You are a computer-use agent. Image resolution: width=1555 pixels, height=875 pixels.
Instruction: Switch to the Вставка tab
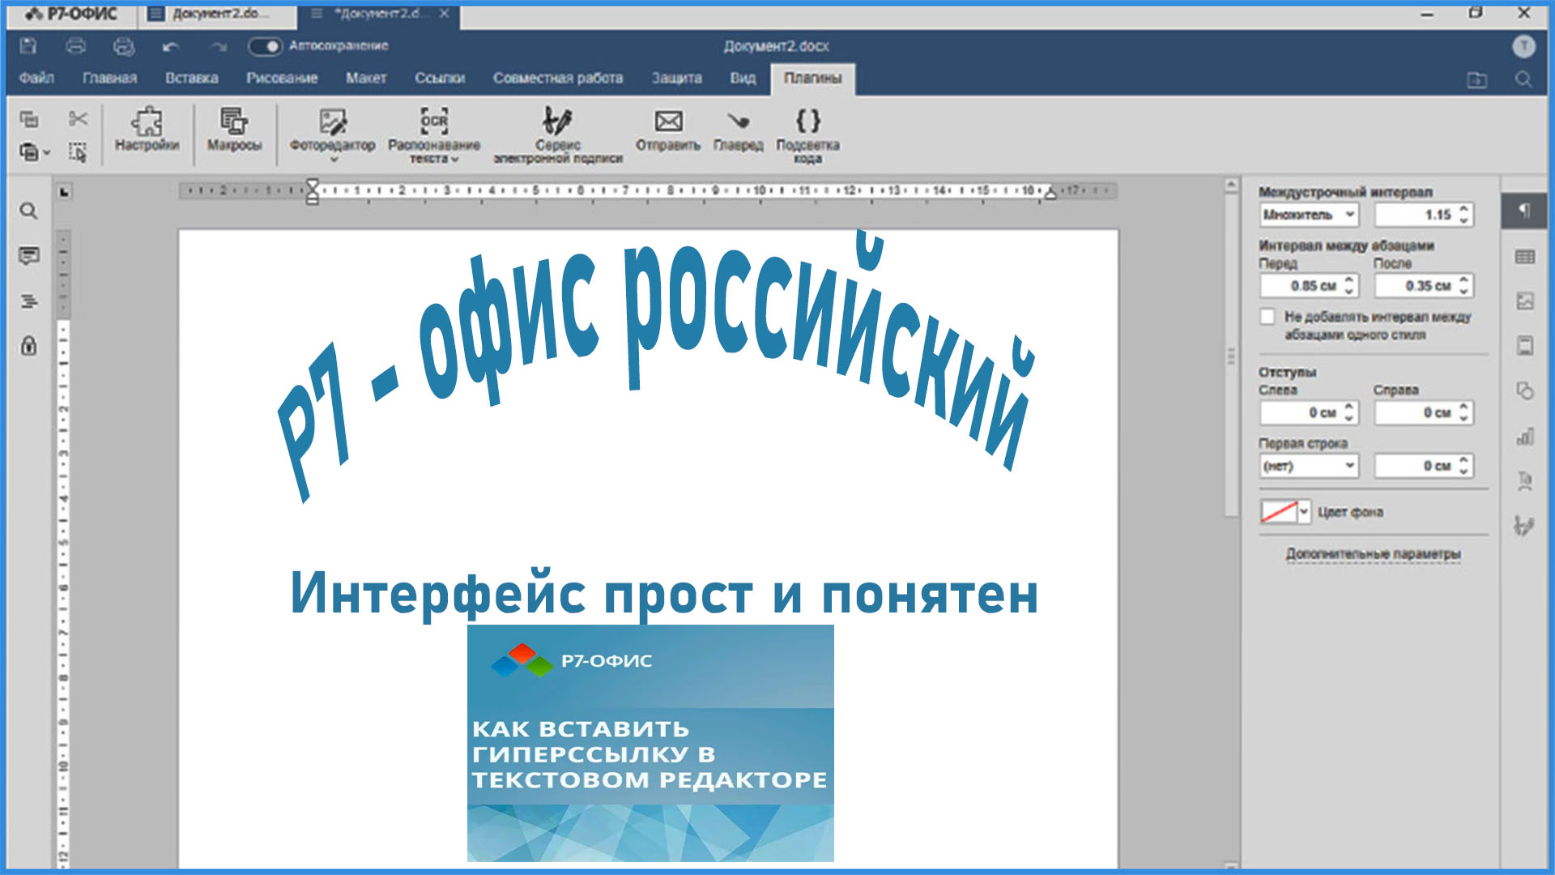(x=192, y=78)
